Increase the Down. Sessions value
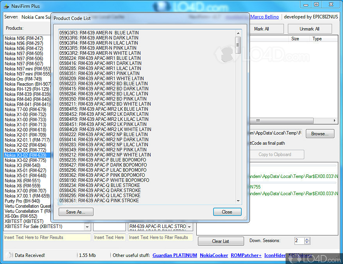The height and width of the screenshot is (264, 343). (x=307, y=239)
